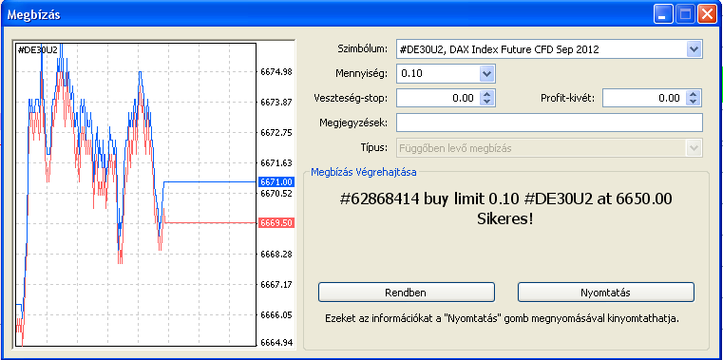Open the disabled Típus dropdown
The image size is (723, 360).
694,148
